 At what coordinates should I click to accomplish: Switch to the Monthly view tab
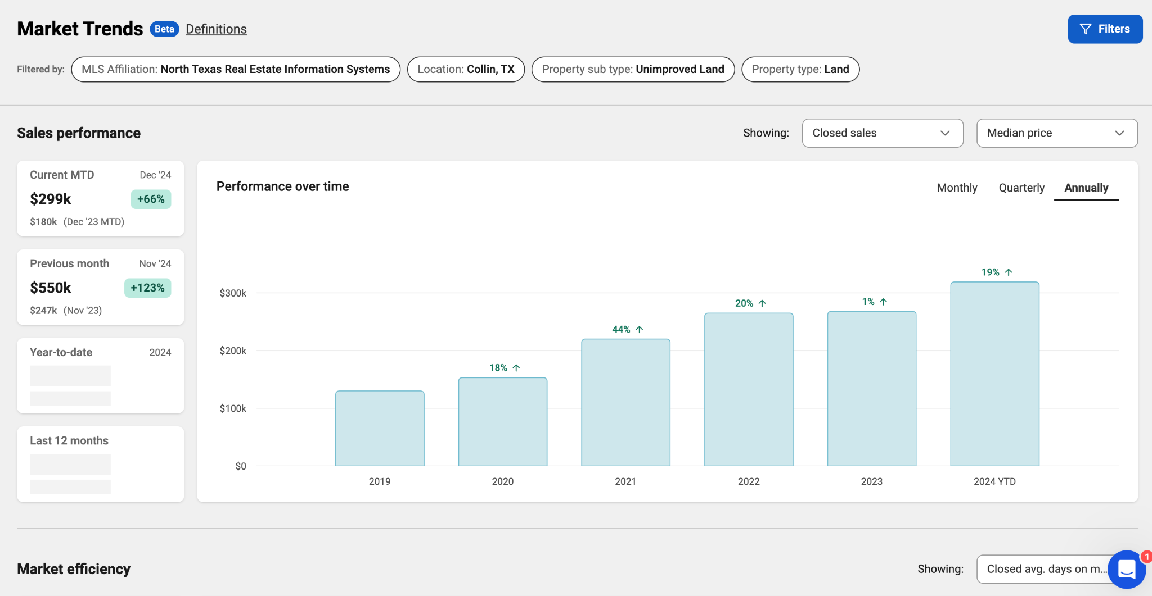tap(957, 188)
